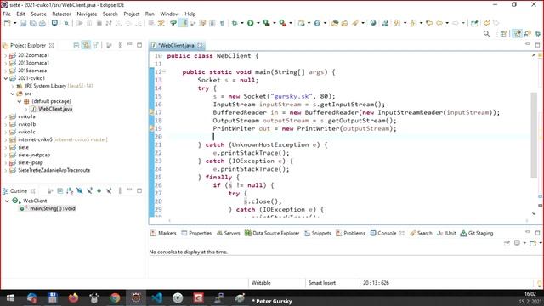544x306 pixels.
Task: Open Firefox from the Windows taskbar
Action: tap(73, 297)
